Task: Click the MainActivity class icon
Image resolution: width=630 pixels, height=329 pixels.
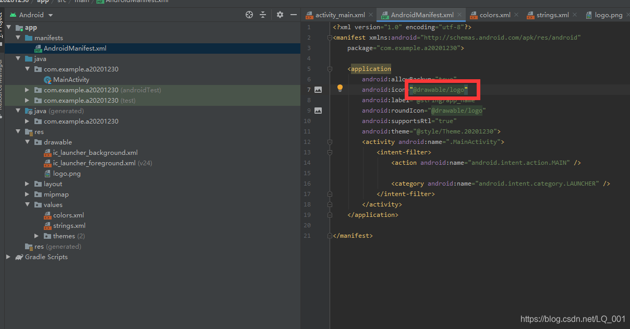Action: [x=48, y=80]
